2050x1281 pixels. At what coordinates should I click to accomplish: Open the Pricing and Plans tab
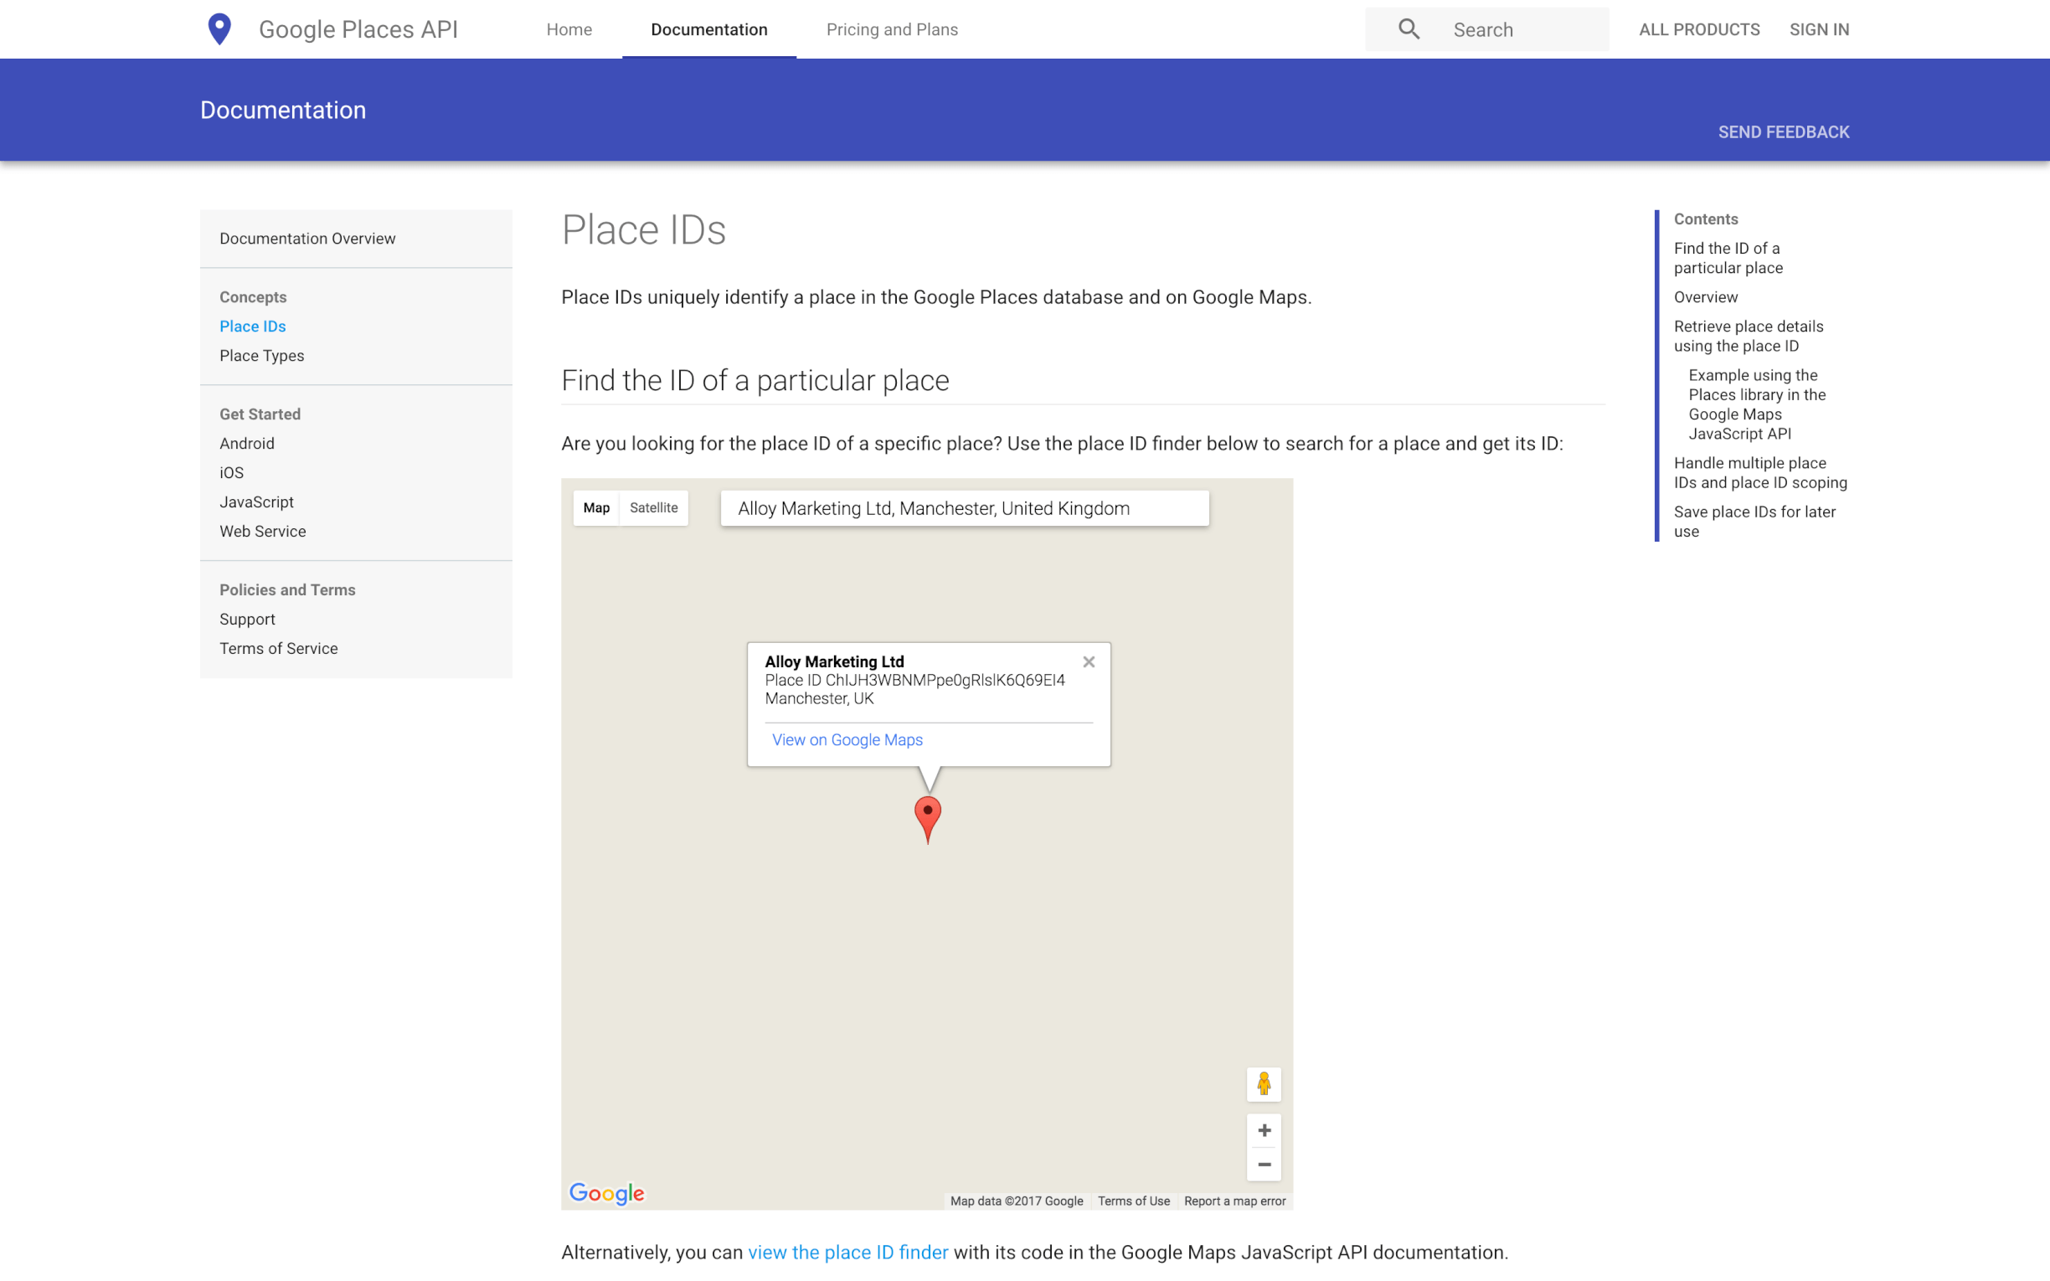click(x=892, y=29)
